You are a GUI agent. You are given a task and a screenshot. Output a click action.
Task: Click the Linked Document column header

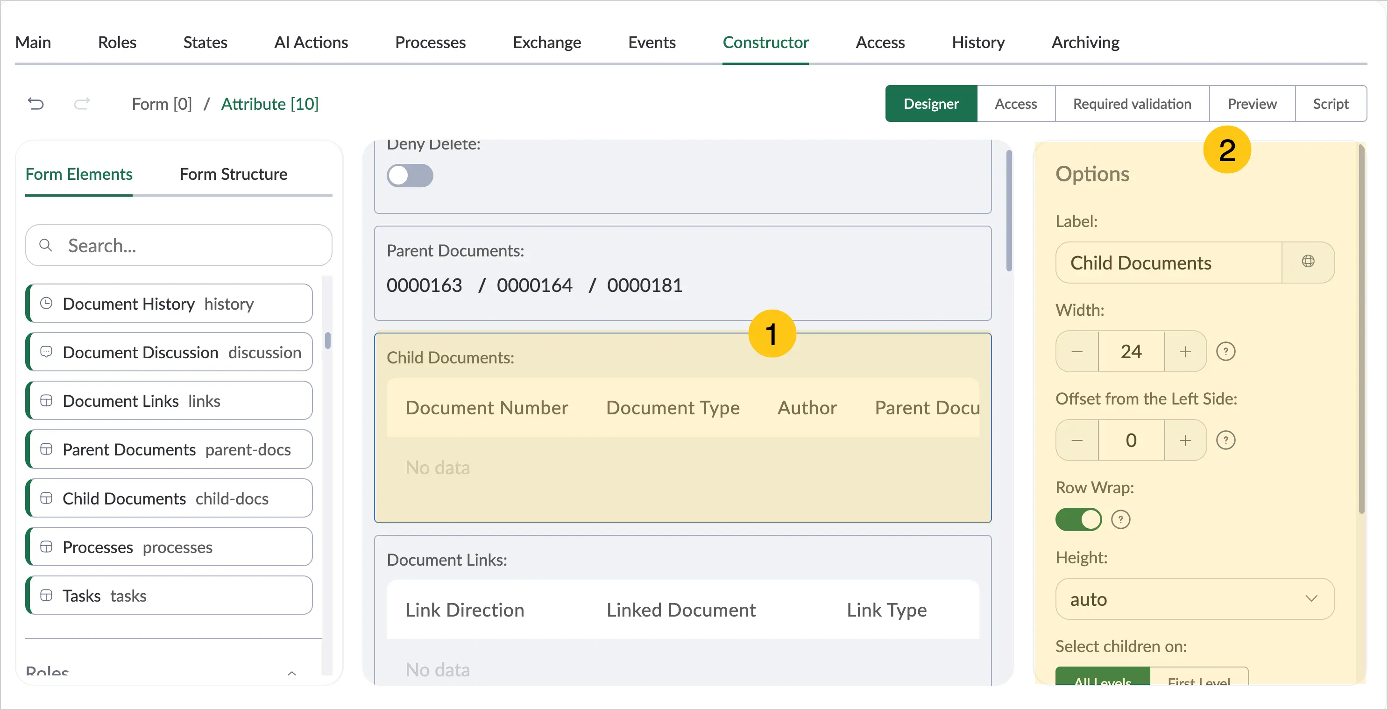681,610
